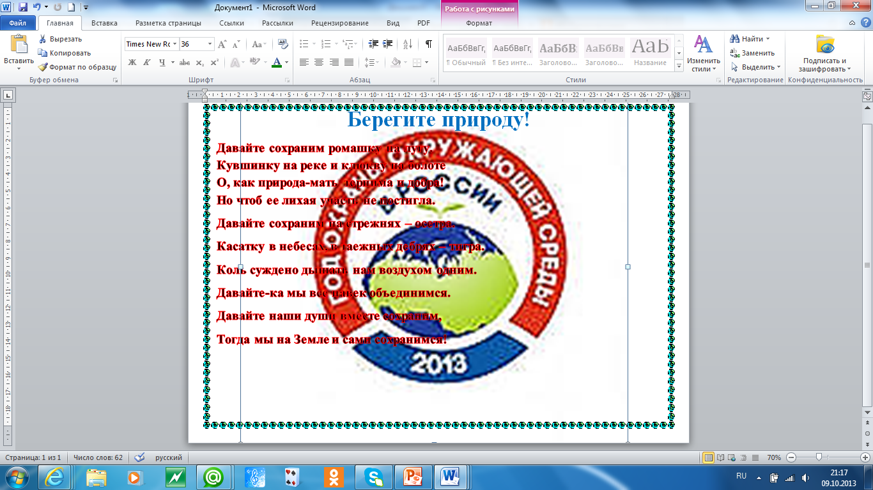Apply paragraph shading fill bucket

coord(396,63)
